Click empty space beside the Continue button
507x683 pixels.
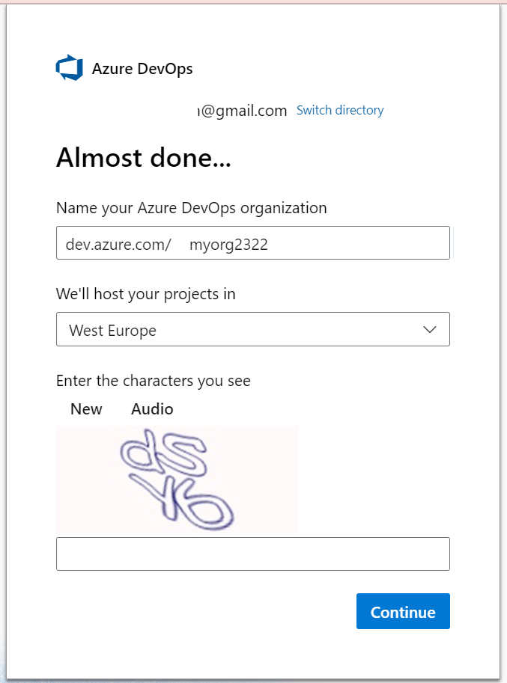225,612
